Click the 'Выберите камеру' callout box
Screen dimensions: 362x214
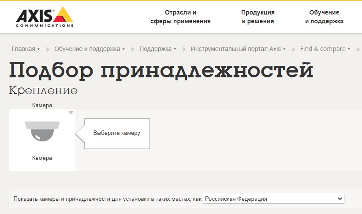(117, 134)
